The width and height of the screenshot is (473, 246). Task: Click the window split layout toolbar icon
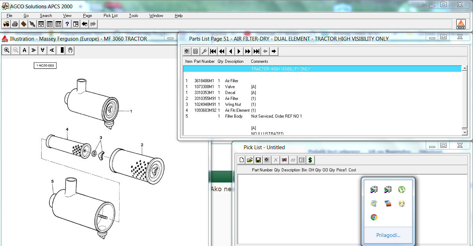tap(76, 24)
